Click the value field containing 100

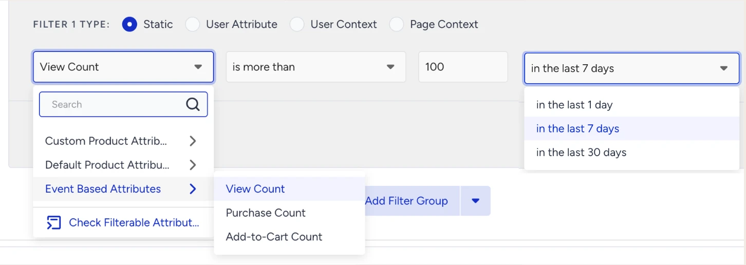pos(463,67)
